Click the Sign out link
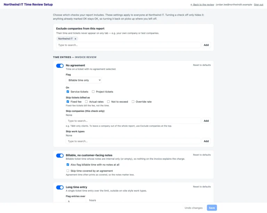Screen dimensions: 267x213 [259, 5]
